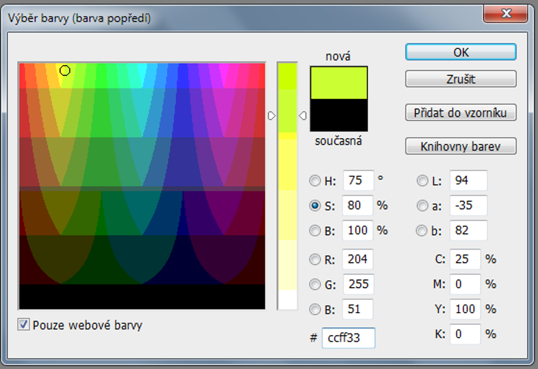Click the současná current black swatch

point(338,115)
